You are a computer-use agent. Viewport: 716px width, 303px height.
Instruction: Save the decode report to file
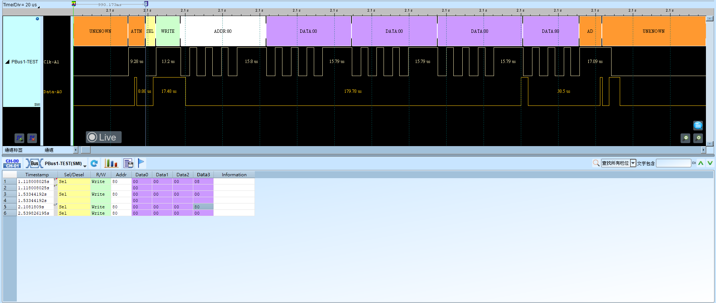click(128, 163)
